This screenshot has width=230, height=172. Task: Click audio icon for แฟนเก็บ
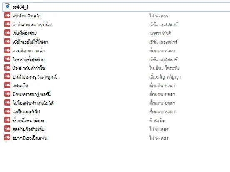click(x=7, y=85)
